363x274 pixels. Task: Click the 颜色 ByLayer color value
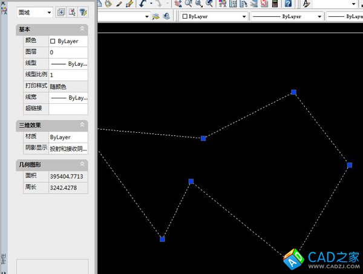pos(68,41)
